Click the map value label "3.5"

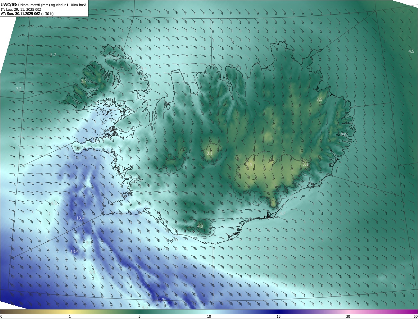(320, 99)
